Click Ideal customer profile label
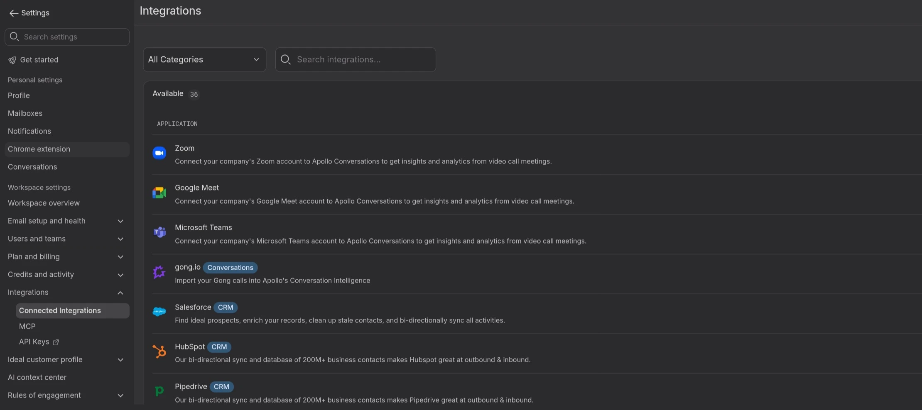This screenshot has height=410, width=922. (x=45, y=359)
